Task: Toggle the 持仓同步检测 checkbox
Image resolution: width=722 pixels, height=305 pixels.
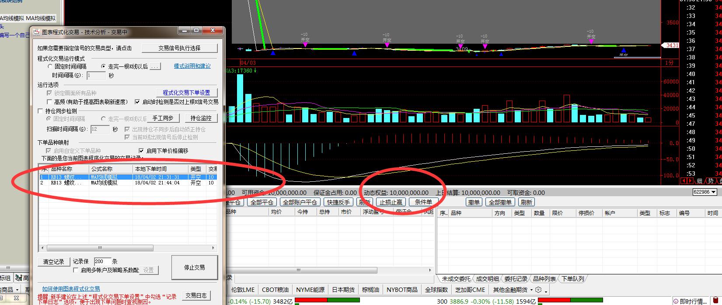Action: point(41,111)
